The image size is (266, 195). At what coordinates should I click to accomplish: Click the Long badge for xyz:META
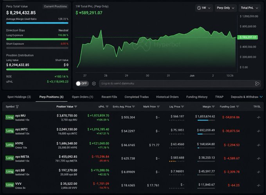pyautogui.click(x=10, y=158)
